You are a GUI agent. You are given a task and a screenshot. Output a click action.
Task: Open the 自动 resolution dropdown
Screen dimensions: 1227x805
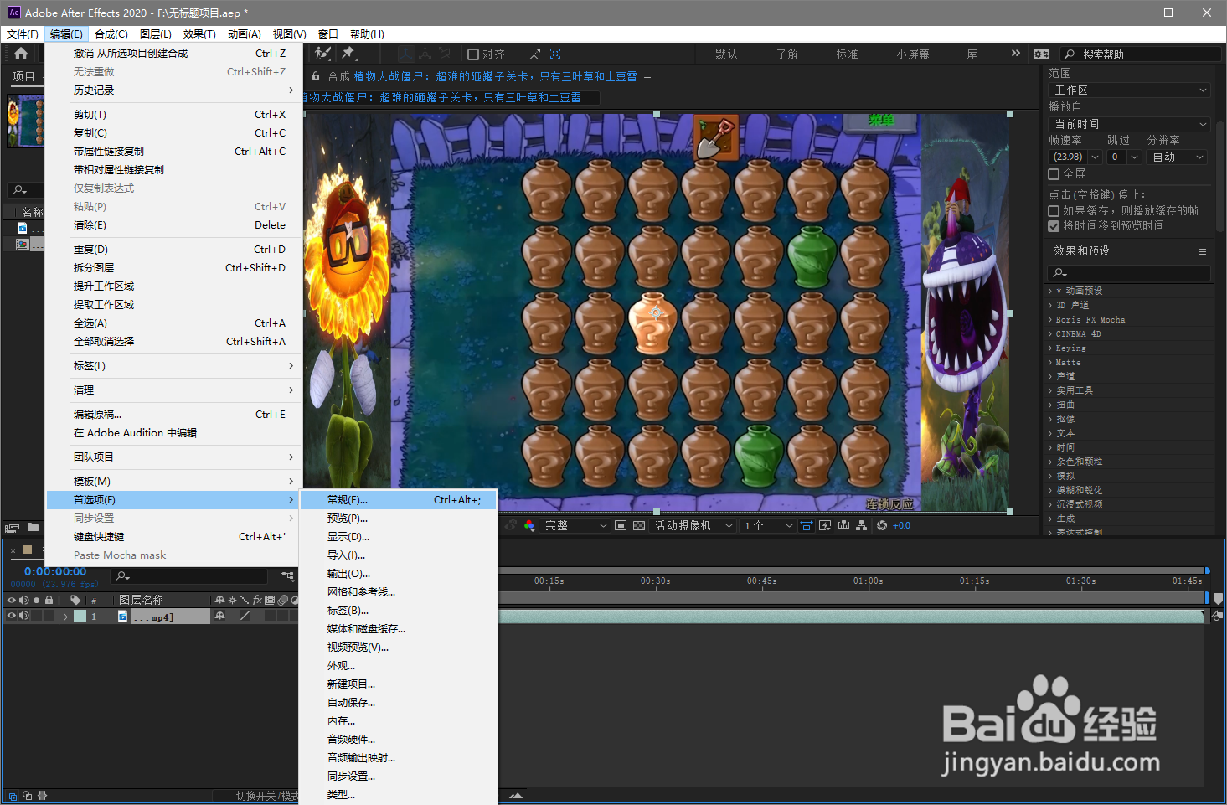tap(1177, 157)
